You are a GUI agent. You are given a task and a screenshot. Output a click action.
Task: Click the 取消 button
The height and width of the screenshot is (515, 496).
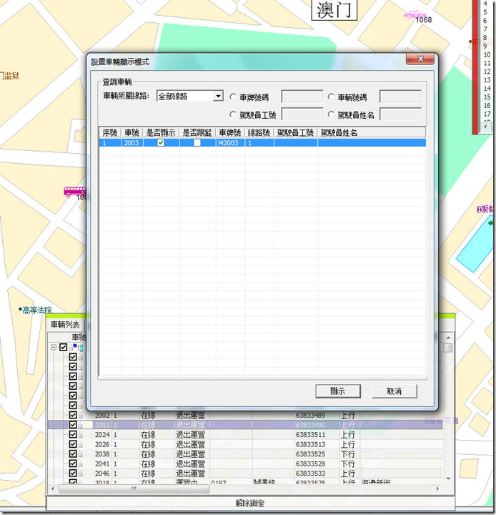(x=395, y=391)
